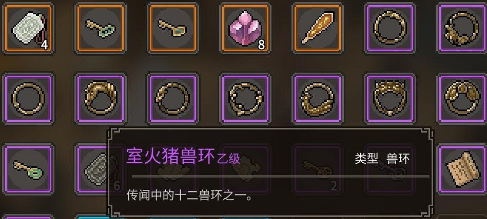Select the thick-topped beast ring, second row

coord(101,99)
